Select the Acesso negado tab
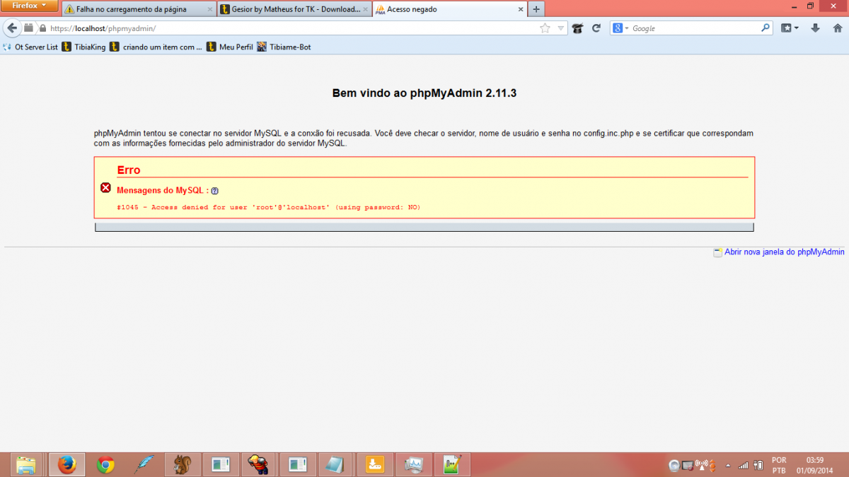Screen dimensions: 849x477 [x=450, y=9]
